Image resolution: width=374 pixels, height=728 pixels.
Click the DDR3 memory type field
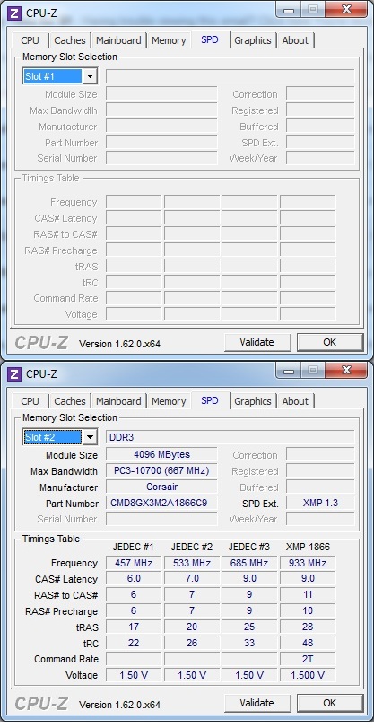coord(230,437)
